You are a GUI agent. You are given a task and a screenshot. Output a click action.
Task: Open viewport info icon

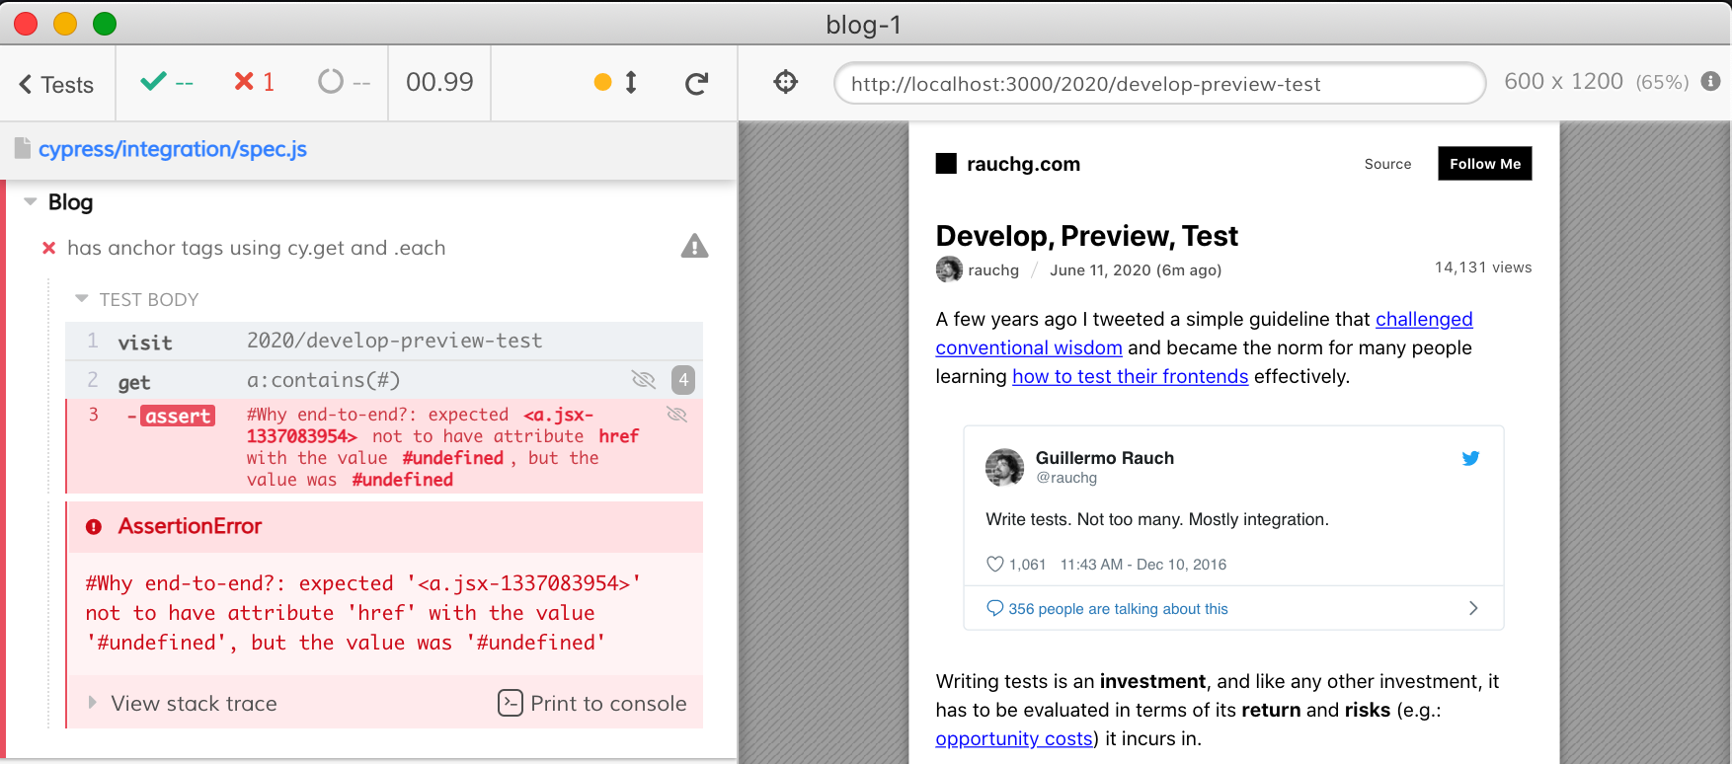pyautogui.click(x=1711, y=82)
